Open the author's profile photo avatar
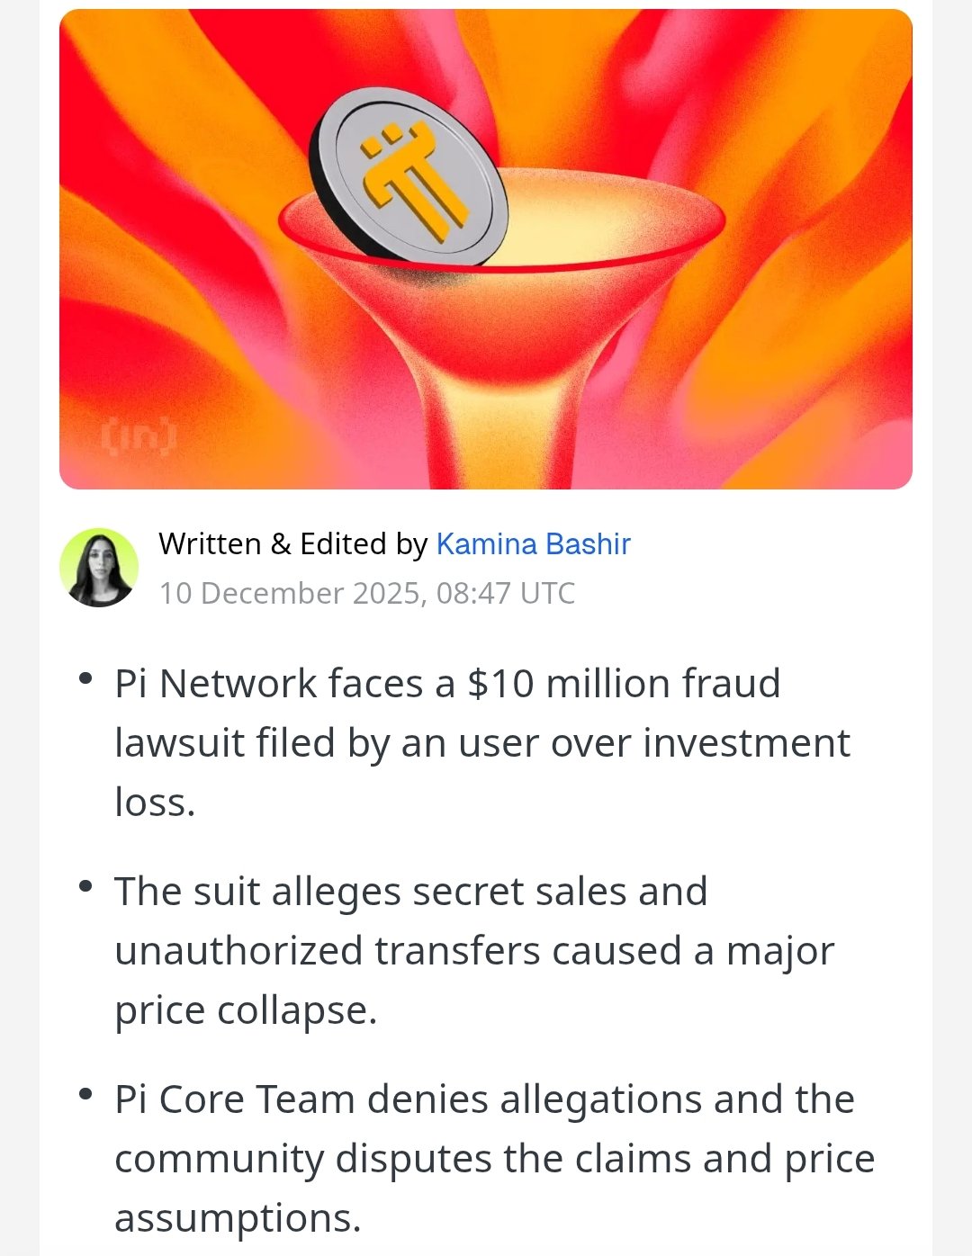 99,568
